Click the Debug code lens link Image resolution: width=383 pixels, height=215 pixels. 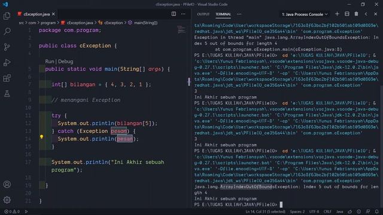(65, 62)
